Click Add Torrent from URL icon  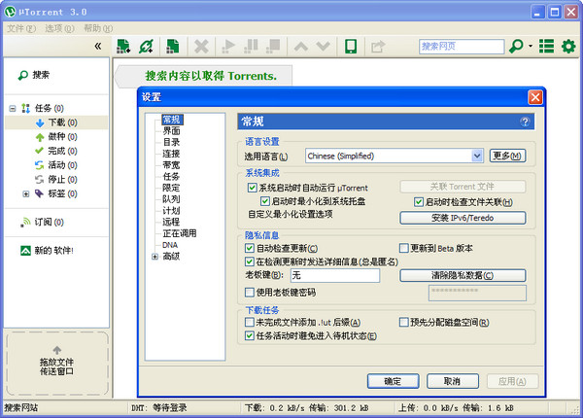coord(147,46)
